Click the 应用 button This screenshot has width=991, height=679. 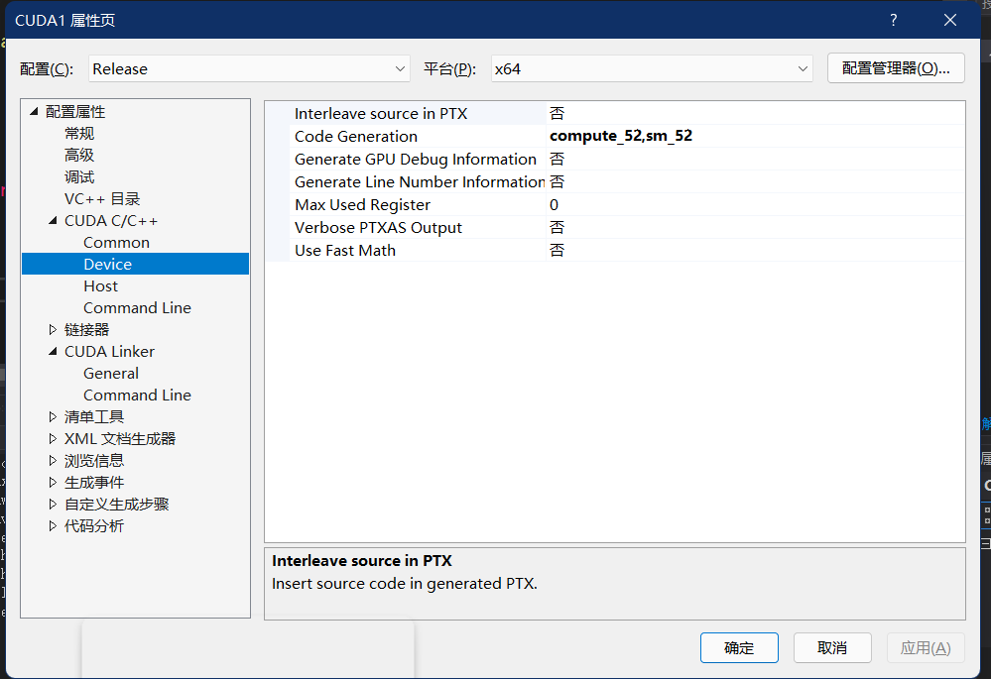tap(925, 647)
